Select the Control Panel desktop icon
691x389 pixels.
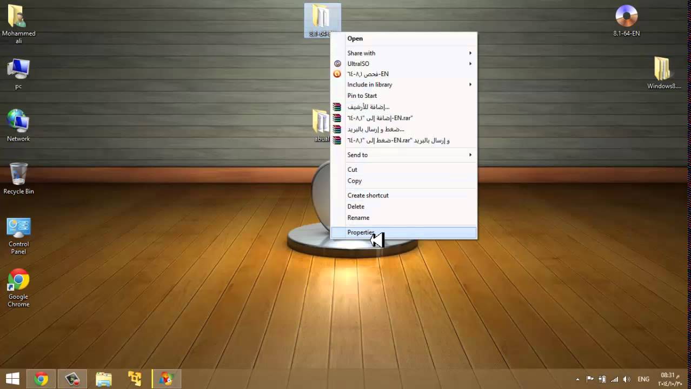click(18, 236)
